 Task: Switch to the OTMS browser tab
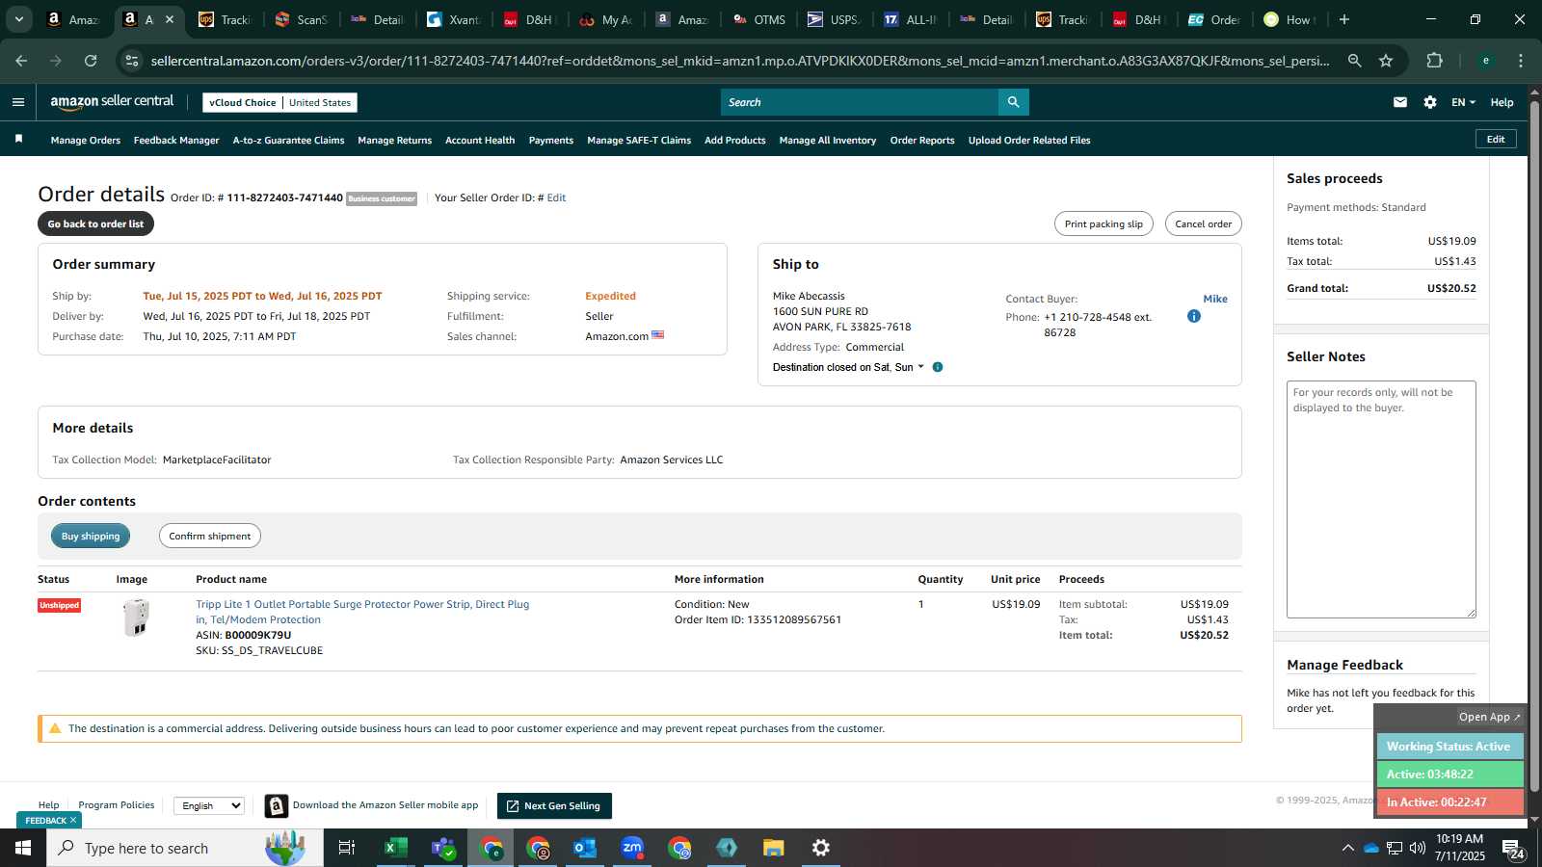(761, 19)
